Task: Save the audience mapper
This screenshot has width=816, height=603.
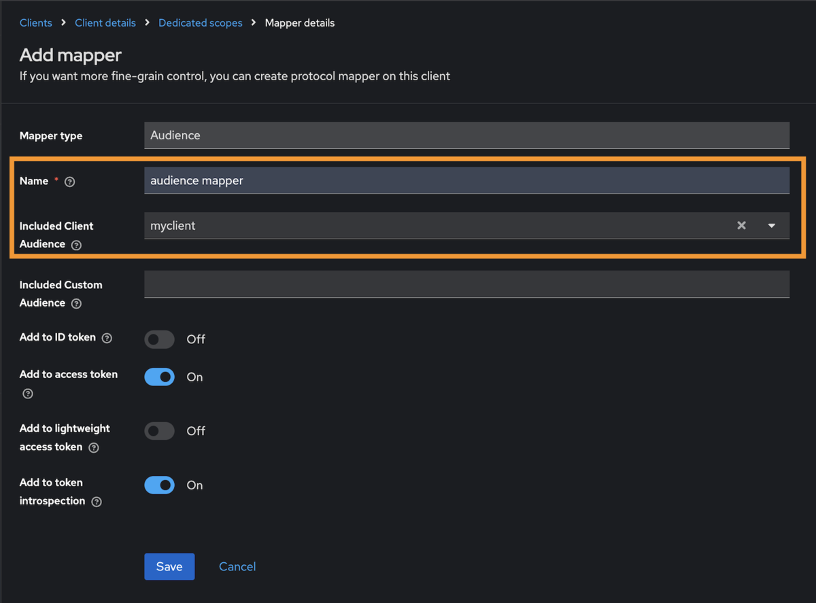Action: point(169,566)
